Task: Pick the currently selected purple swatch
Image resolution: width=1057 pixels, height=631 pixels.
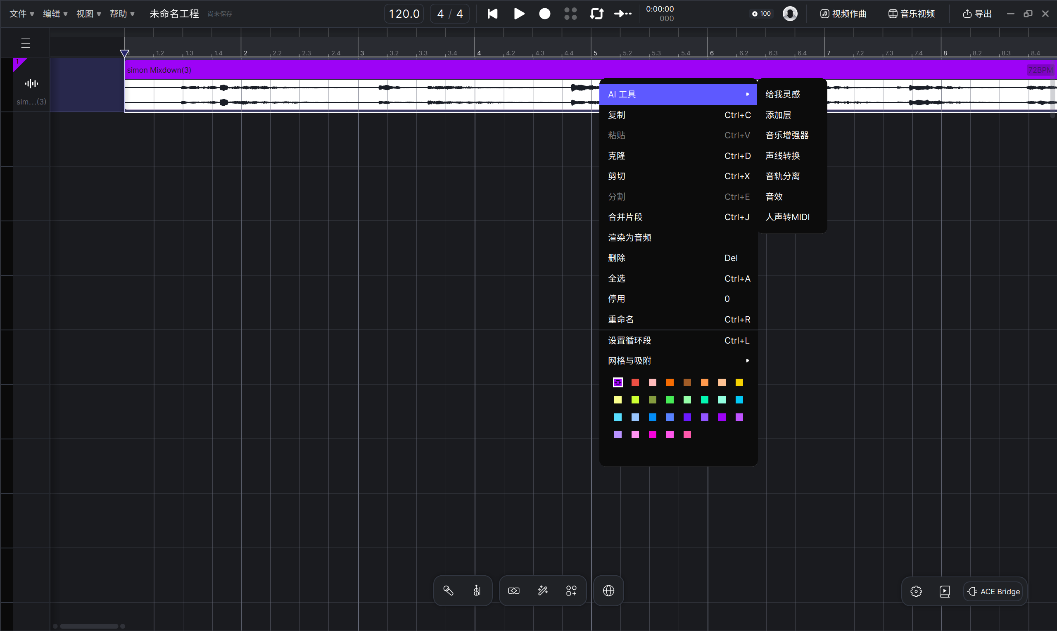Action: 618,382
